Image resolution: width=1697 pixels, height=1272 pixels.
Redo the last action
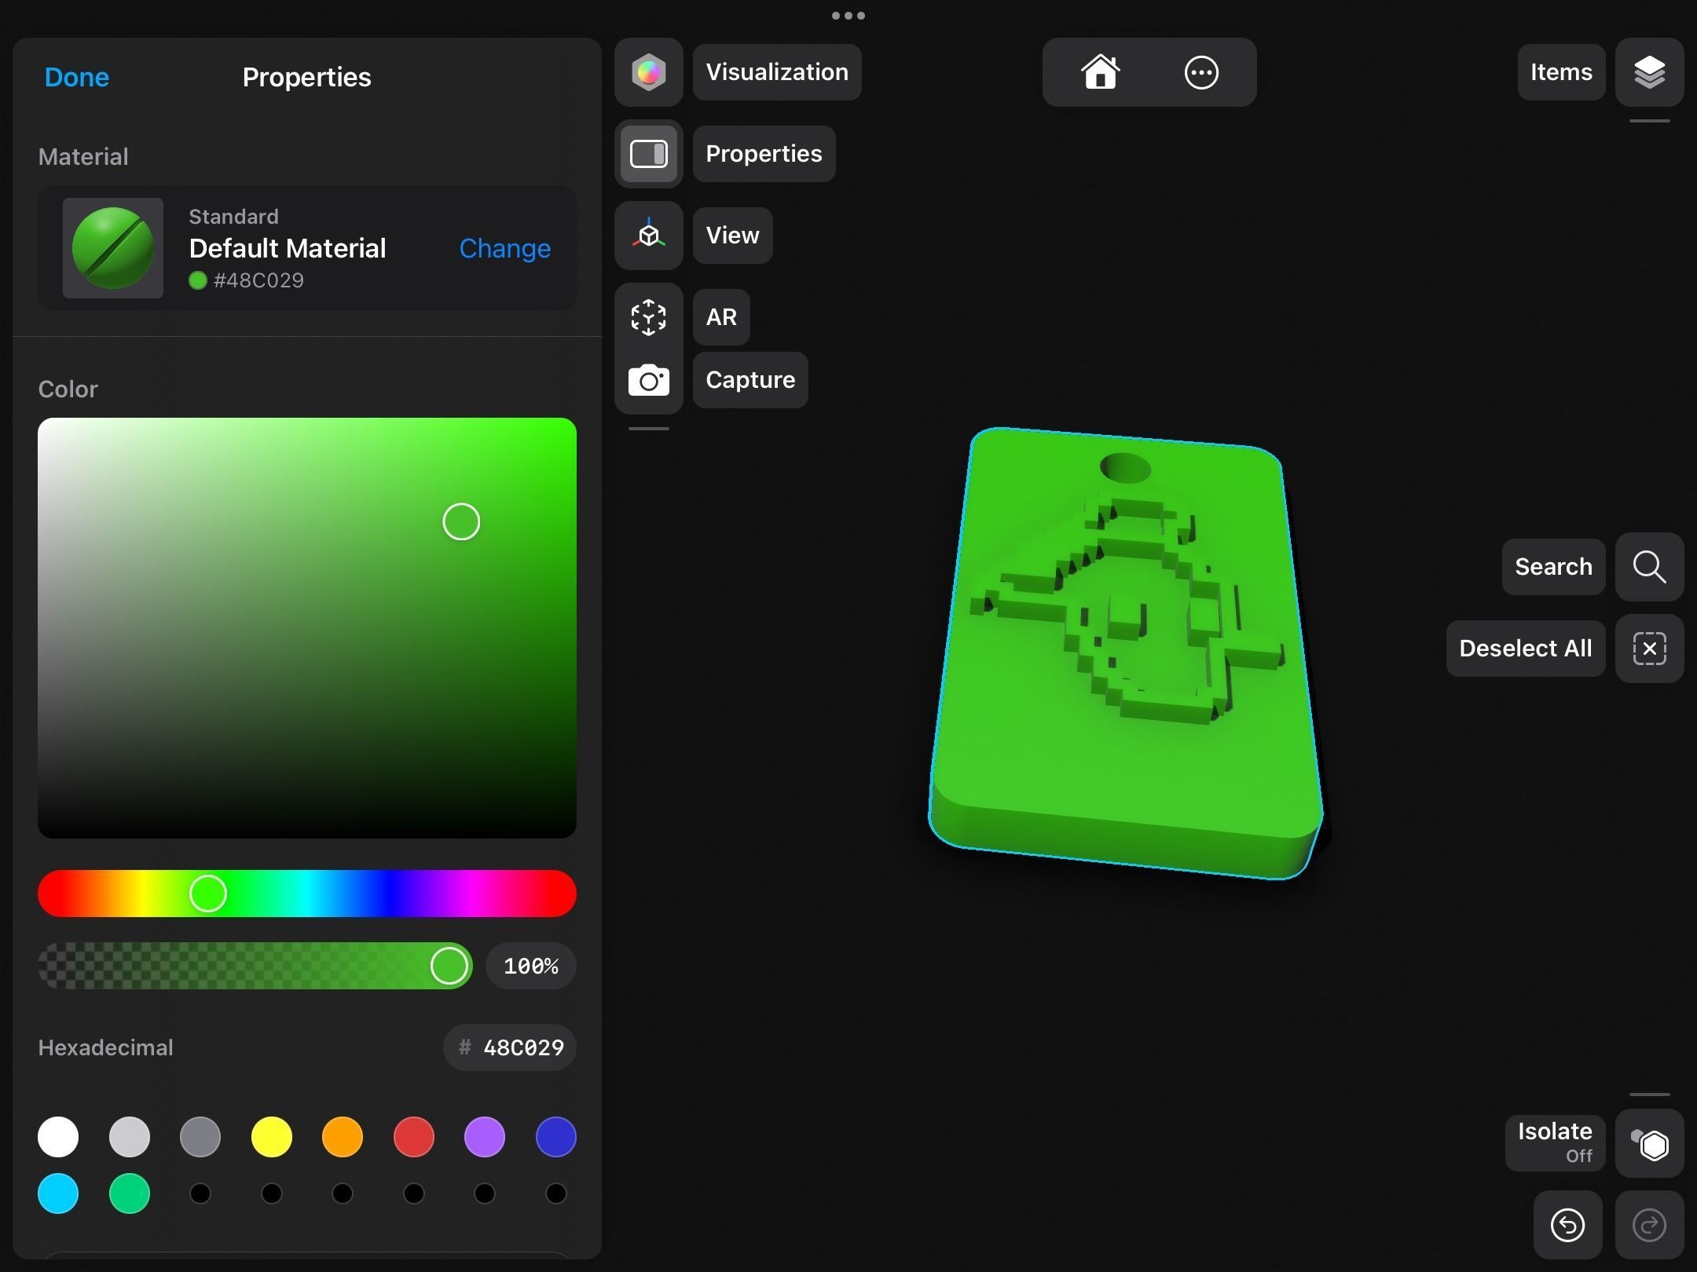click(x=1649, y=1225)
